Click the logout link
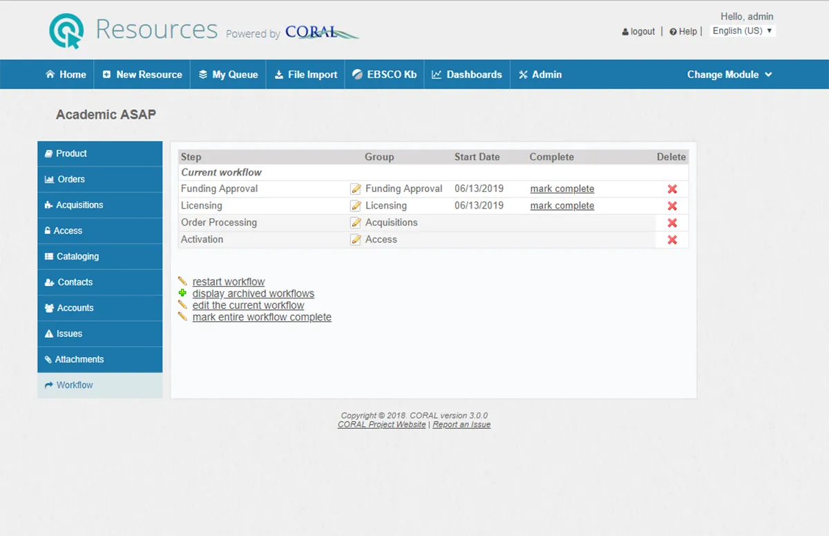Image resolution: width=829 pixels, height=536 pixels. pos(638,32)
